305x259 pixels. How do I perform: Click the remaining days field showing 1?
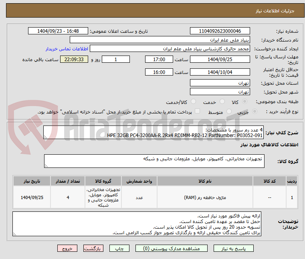point(116,60)
